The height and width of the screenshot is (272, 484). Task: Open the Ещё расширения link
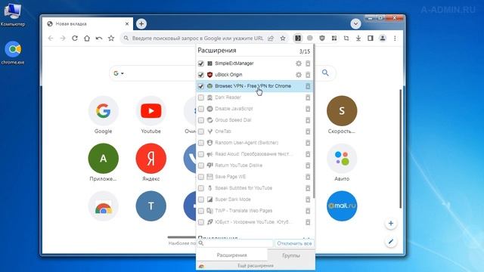[256, 265]
